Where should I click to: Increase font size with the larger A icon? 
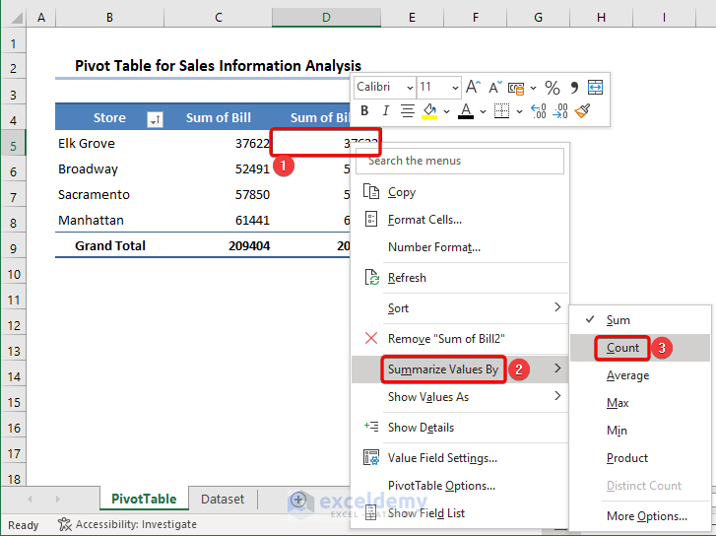click(x=473, y=87)
